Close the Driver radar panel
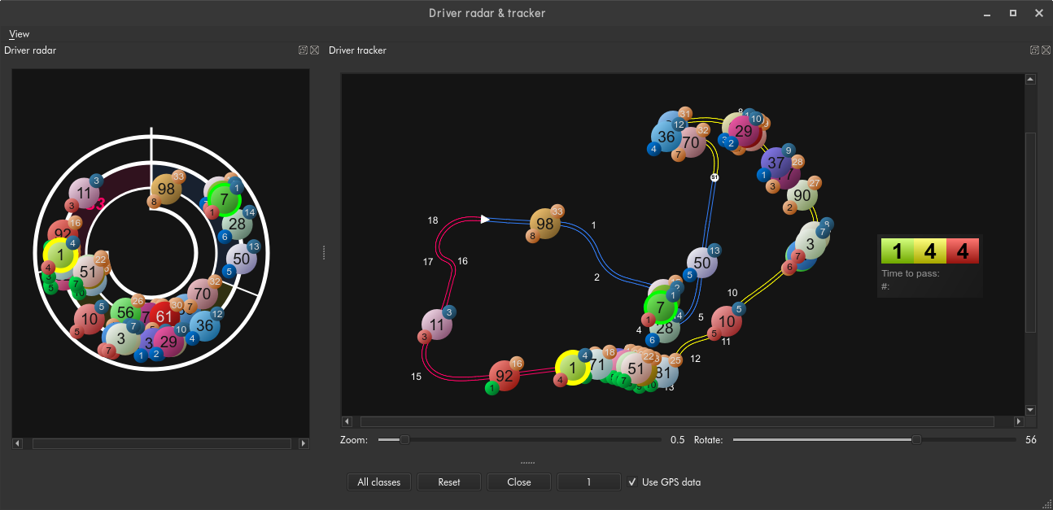This screenshot has width=1053, height=510. (x=314, y=50)
